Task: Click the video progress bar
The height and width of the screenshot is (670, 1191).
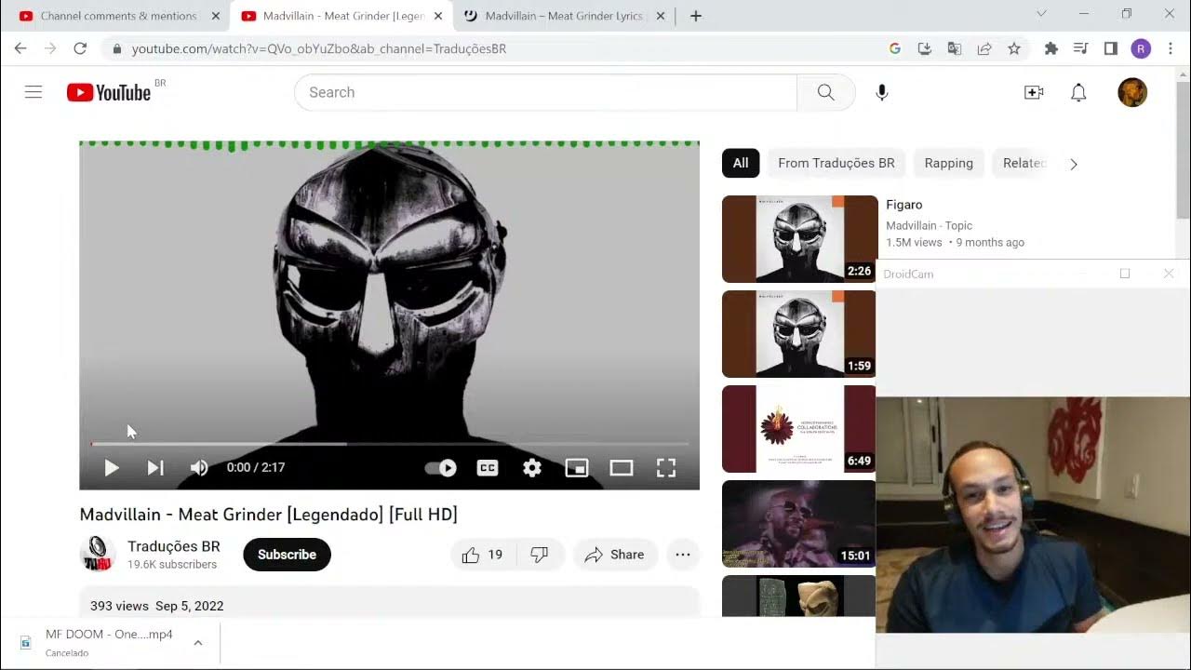Action: tap(390, 444)
